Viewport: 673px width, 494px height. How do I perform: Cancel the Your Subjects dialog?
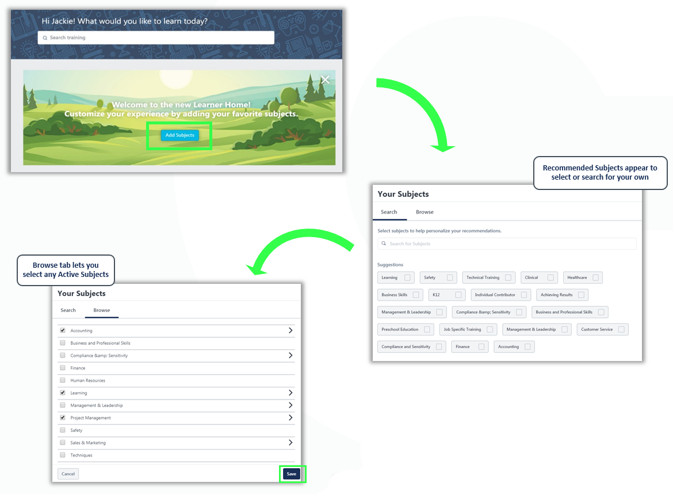pos(68,474)
